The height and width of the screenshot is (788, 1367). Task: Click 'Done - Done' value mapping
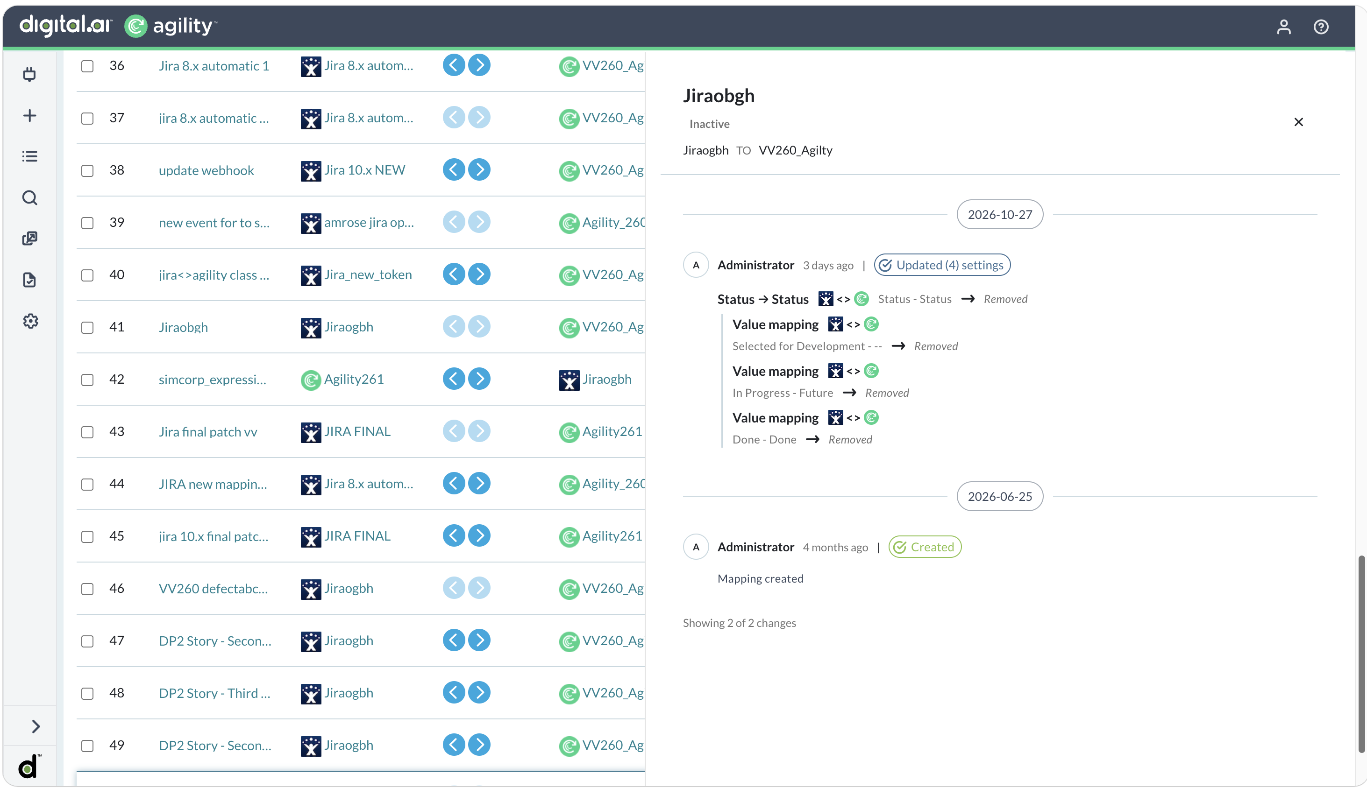764,439
